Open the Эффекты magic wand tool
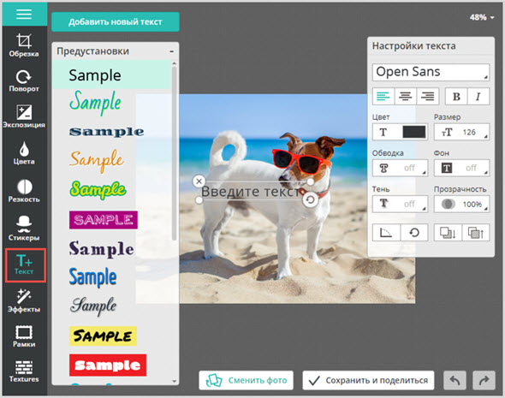 24,300
